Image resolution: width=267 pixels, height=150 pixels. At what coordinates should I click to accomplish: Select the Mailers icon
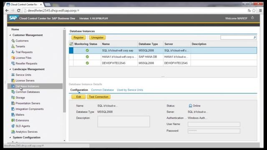(x=13, y=115)
